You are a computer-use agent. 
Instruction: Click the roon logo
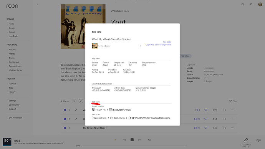(12, 6)
